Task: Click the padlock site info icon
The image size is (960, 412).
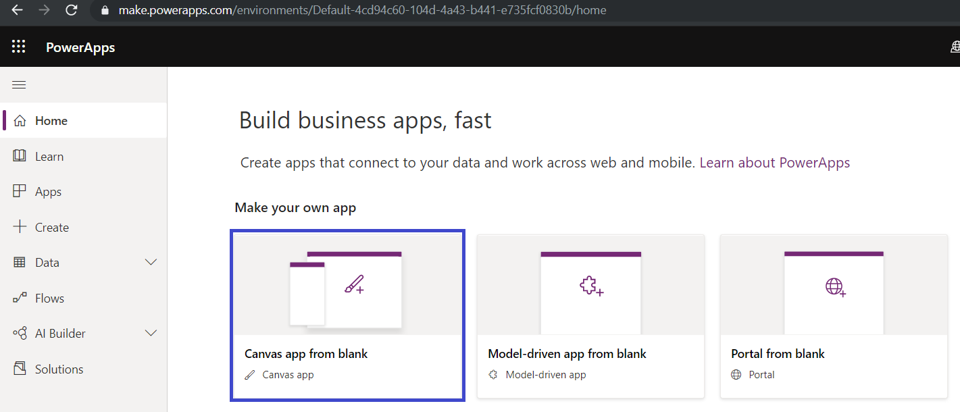Action: [x=104, y=10]
